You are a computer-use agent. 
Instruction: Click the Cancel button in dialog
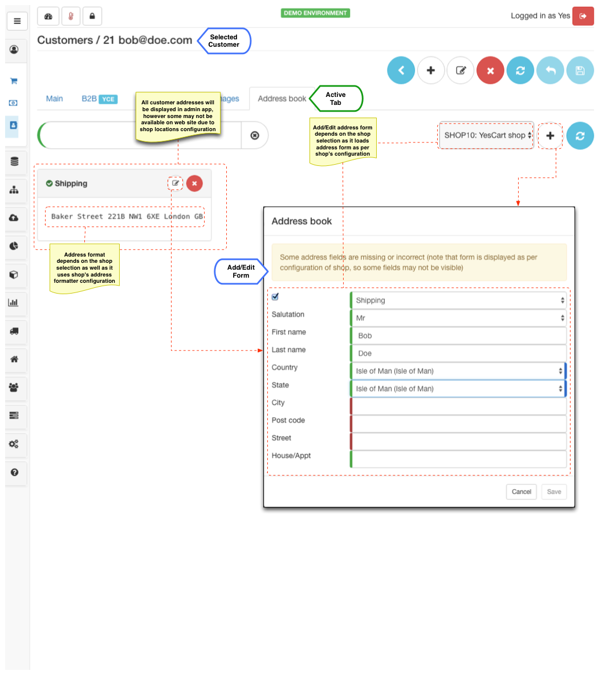[522, 491]
